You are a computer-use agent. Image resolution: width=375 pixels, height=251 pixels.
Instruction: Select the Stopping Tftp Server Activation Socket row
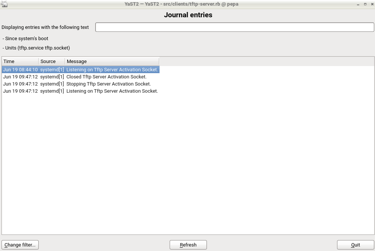coord(80,84)
